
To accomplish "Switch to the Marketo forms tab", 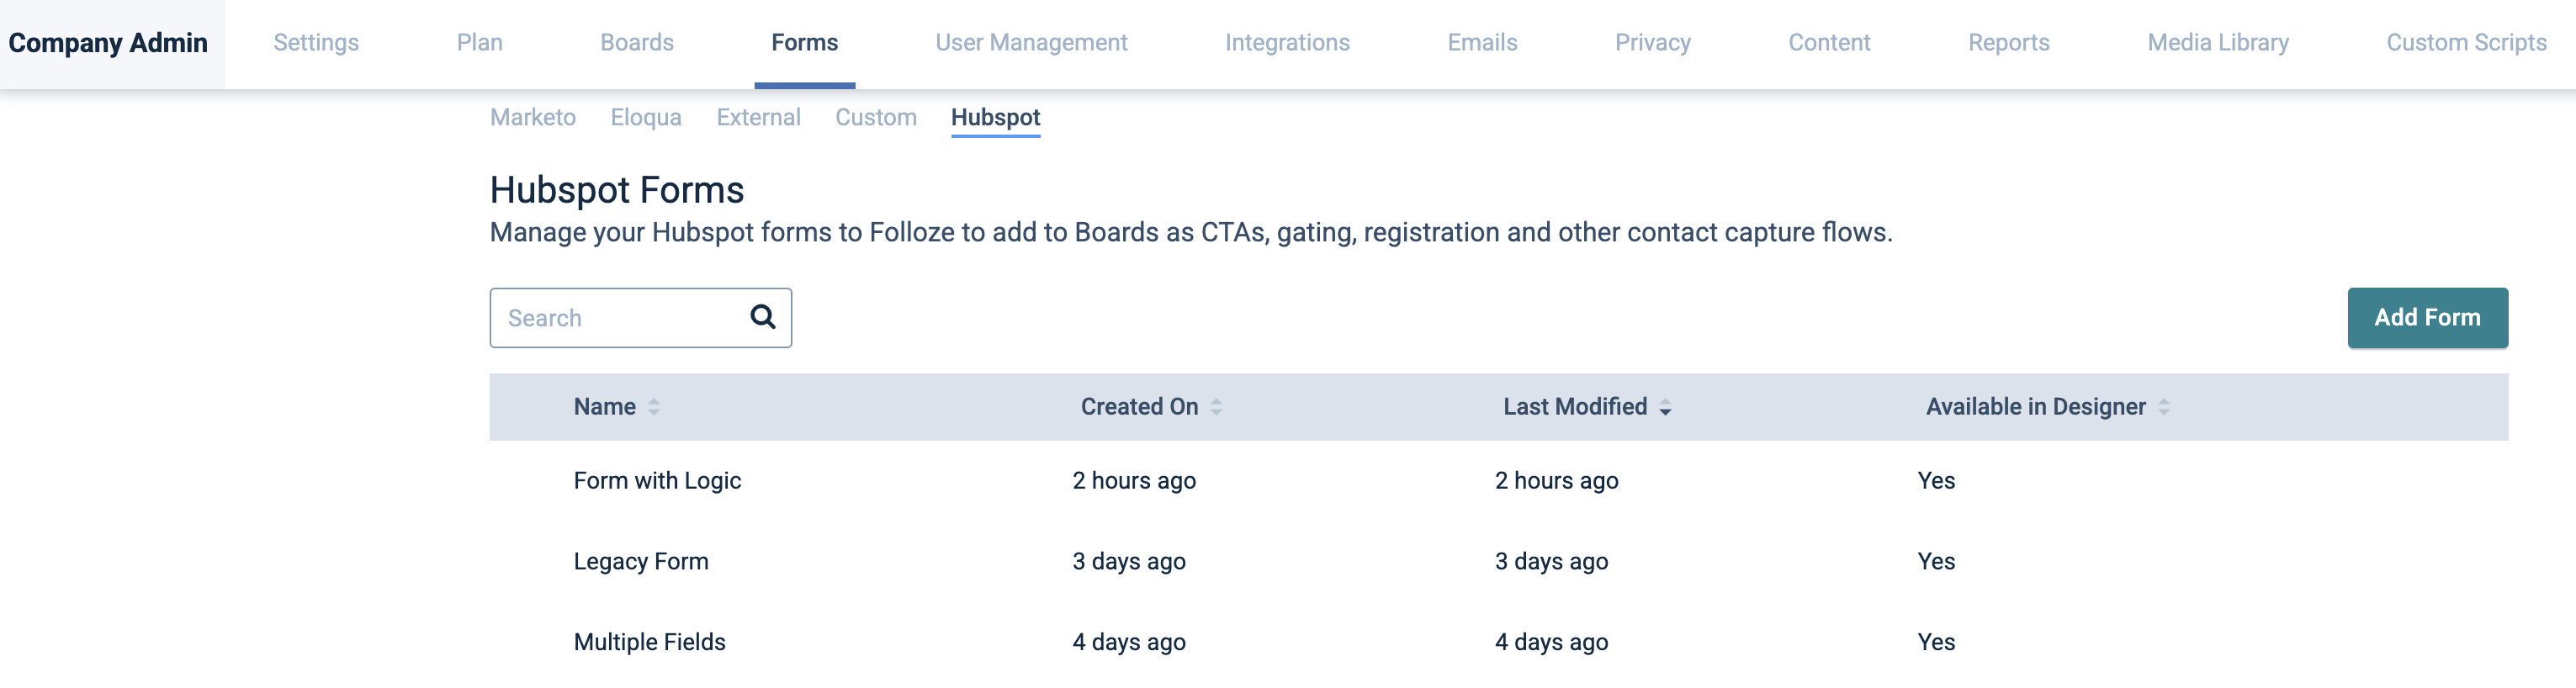I will (x=532, y=118).
